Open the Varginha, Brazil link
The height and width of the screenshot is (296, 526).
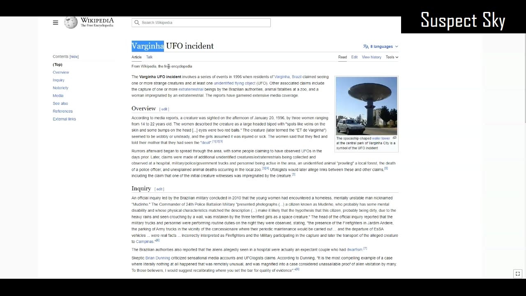click(288, 77)
